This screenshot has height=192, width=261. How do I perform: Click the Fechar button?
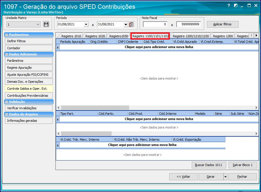[x=242, y=177]
